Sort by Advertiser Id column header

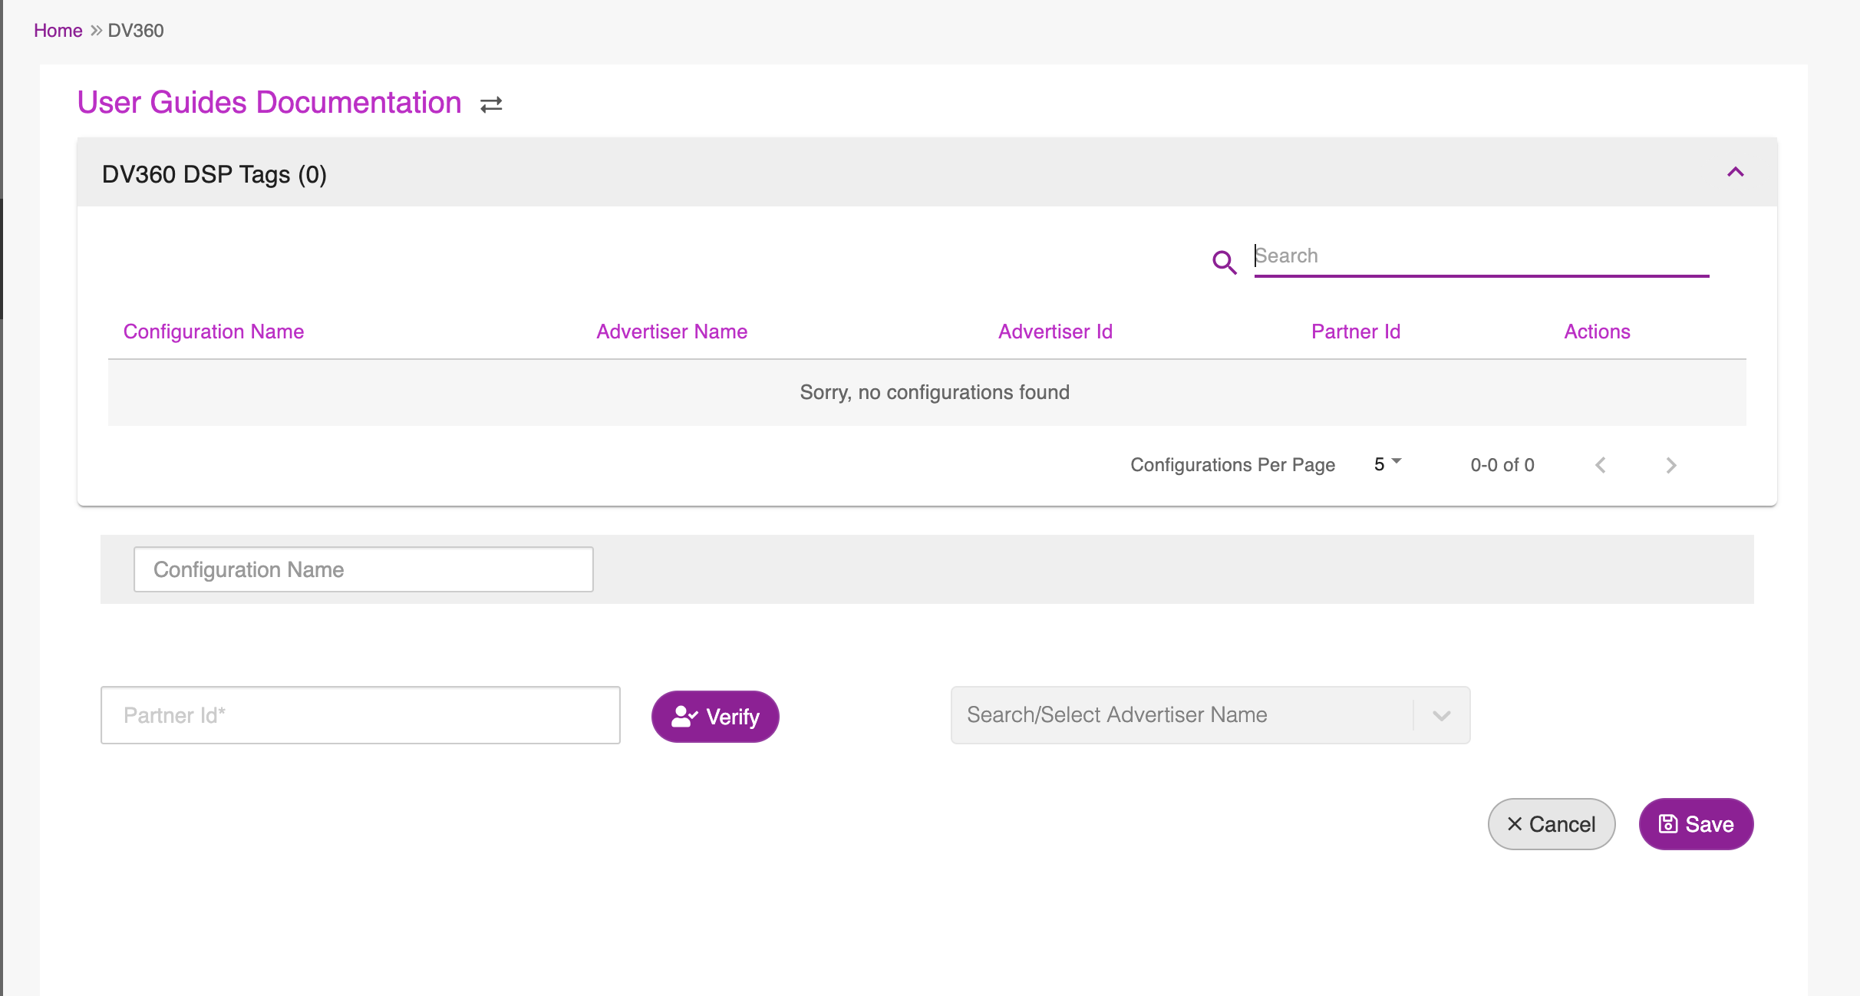coord(1055,331)
